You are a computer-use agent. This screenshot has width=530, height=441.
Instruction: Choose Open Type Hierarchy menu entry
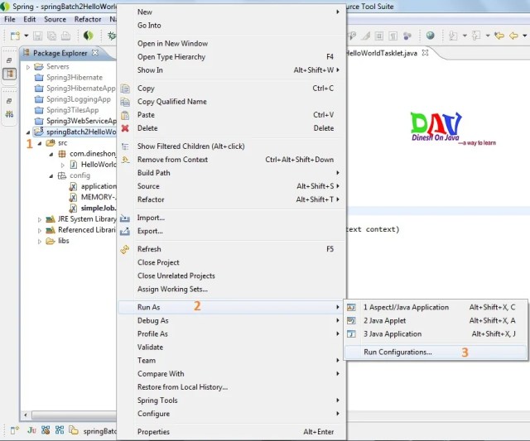(x=231, y=57)
